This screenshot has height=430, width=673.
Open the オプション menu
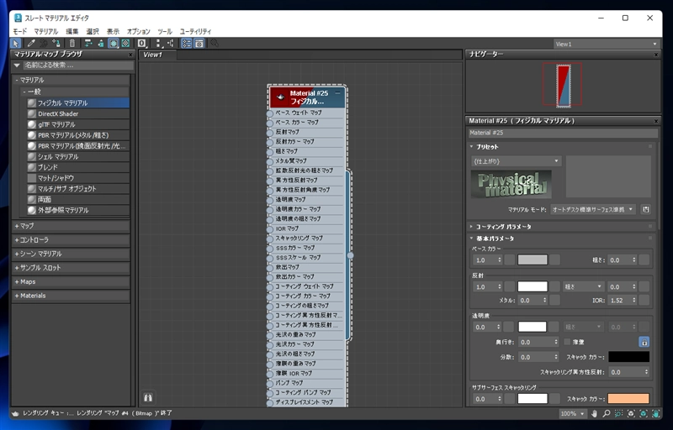coord(138,31)
